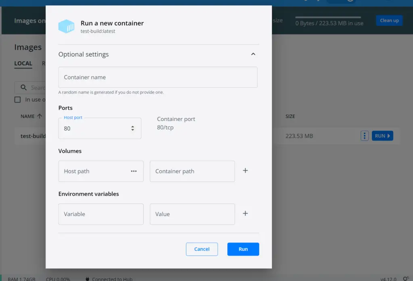Viewport: 413px width, 281px height.
Task: Cancel the new container dialog
Action: [202, 249]
